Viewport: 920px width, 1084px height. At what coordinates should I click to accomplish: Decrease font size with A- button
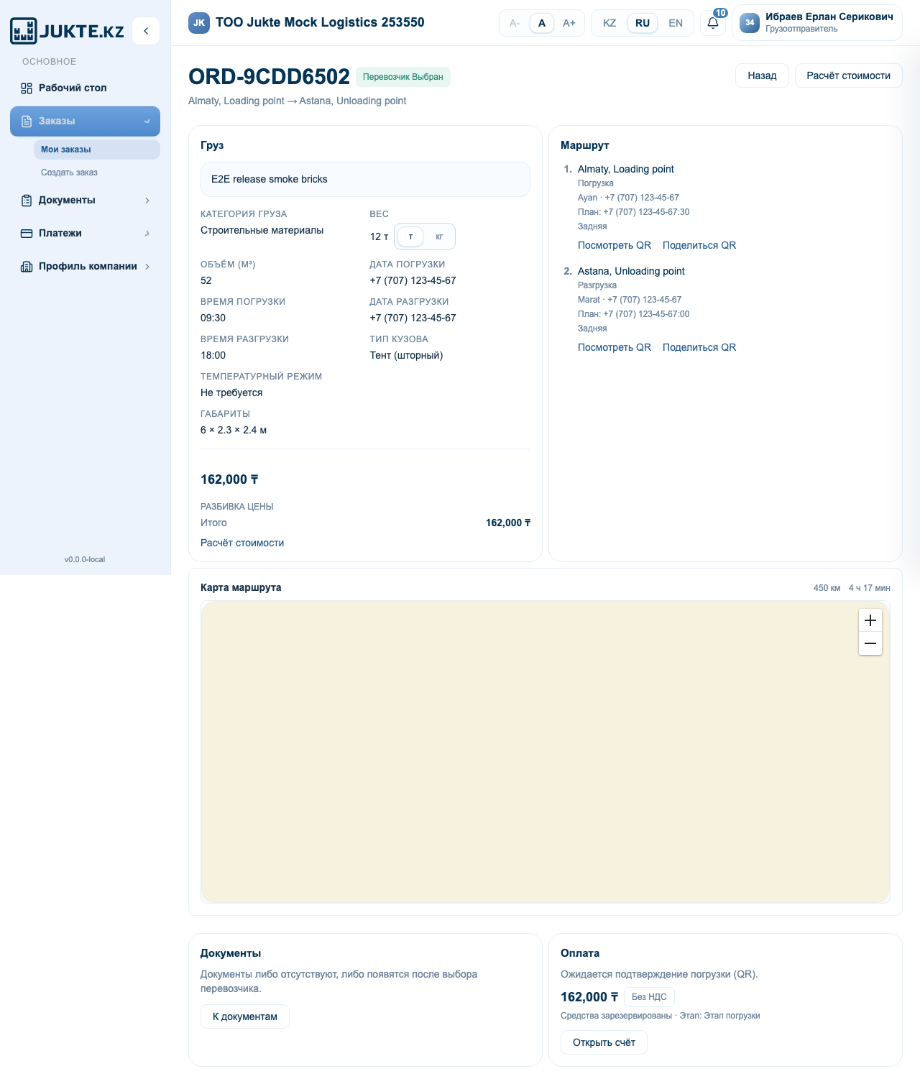[515, 23]
